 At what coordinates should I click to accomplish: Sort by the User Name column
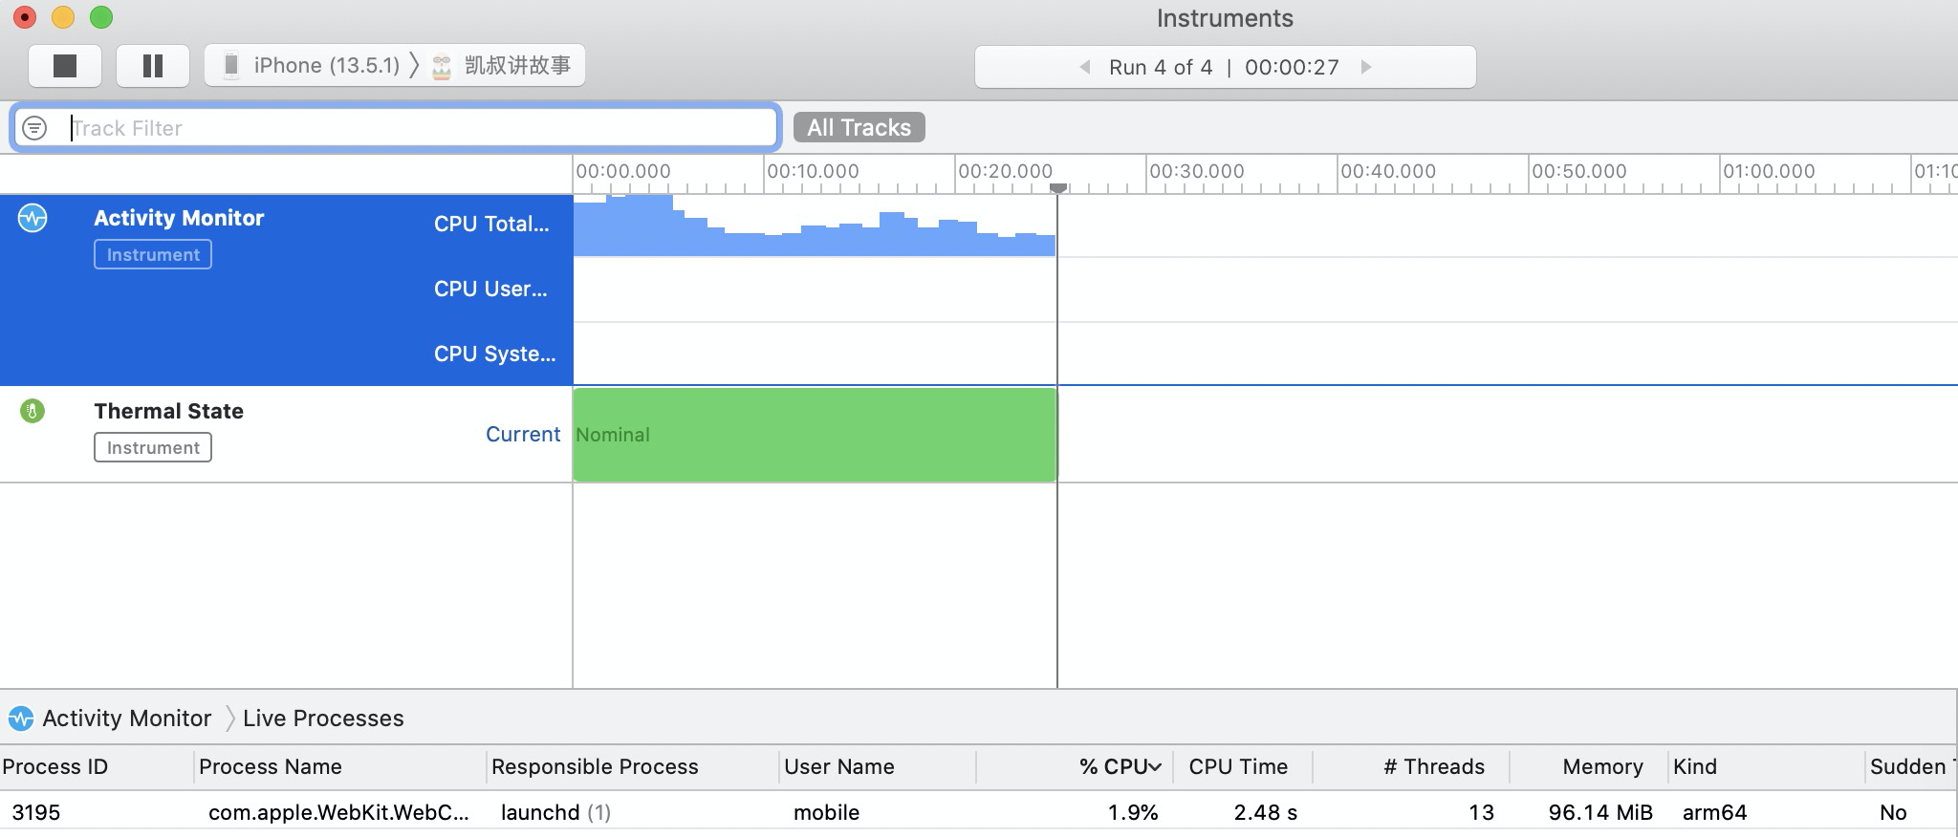pos(839,766)
